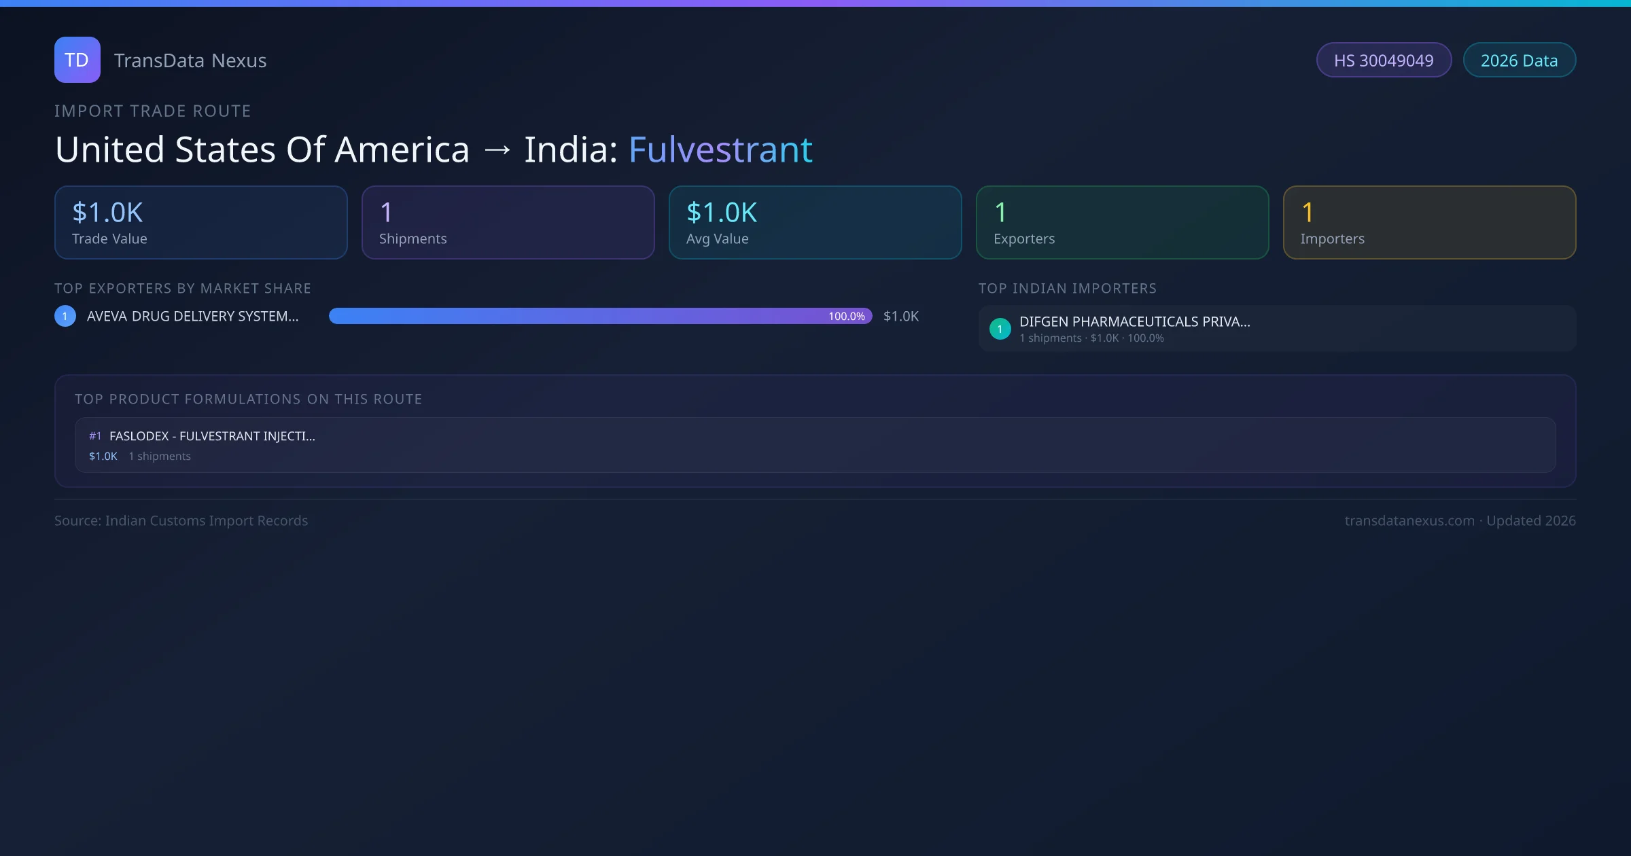Click the green Exporters stat card
The height and width of the screenshot is (856, 1631).
(1122, 222)
